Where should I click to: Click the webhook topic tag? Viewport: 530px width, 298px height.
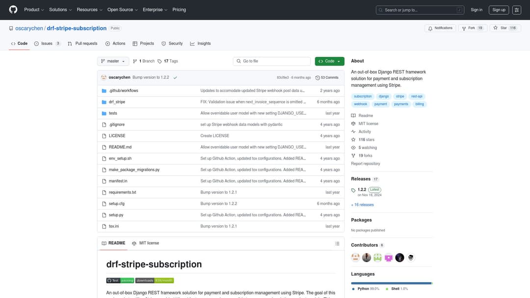tap(360, 104)
